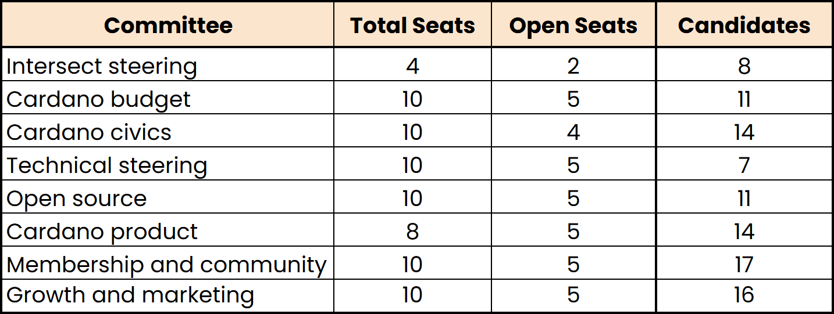Image resolution: width=834 pixels, height=314 pixels.
Task: Click the Committee column header
Action: (x=167, y=25)
